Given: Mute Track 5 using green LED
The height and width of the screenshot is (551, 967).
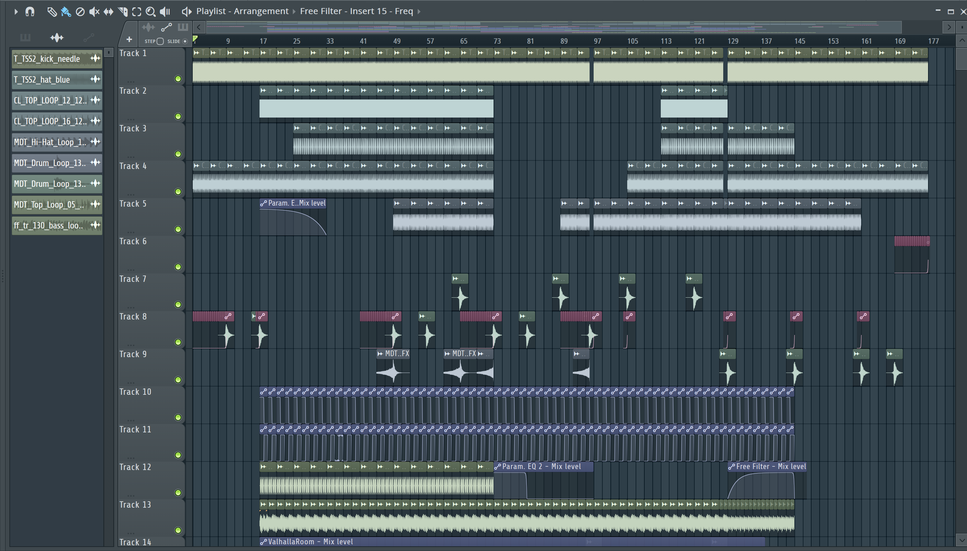Looking at the screenshot, I should pos(178,229).
